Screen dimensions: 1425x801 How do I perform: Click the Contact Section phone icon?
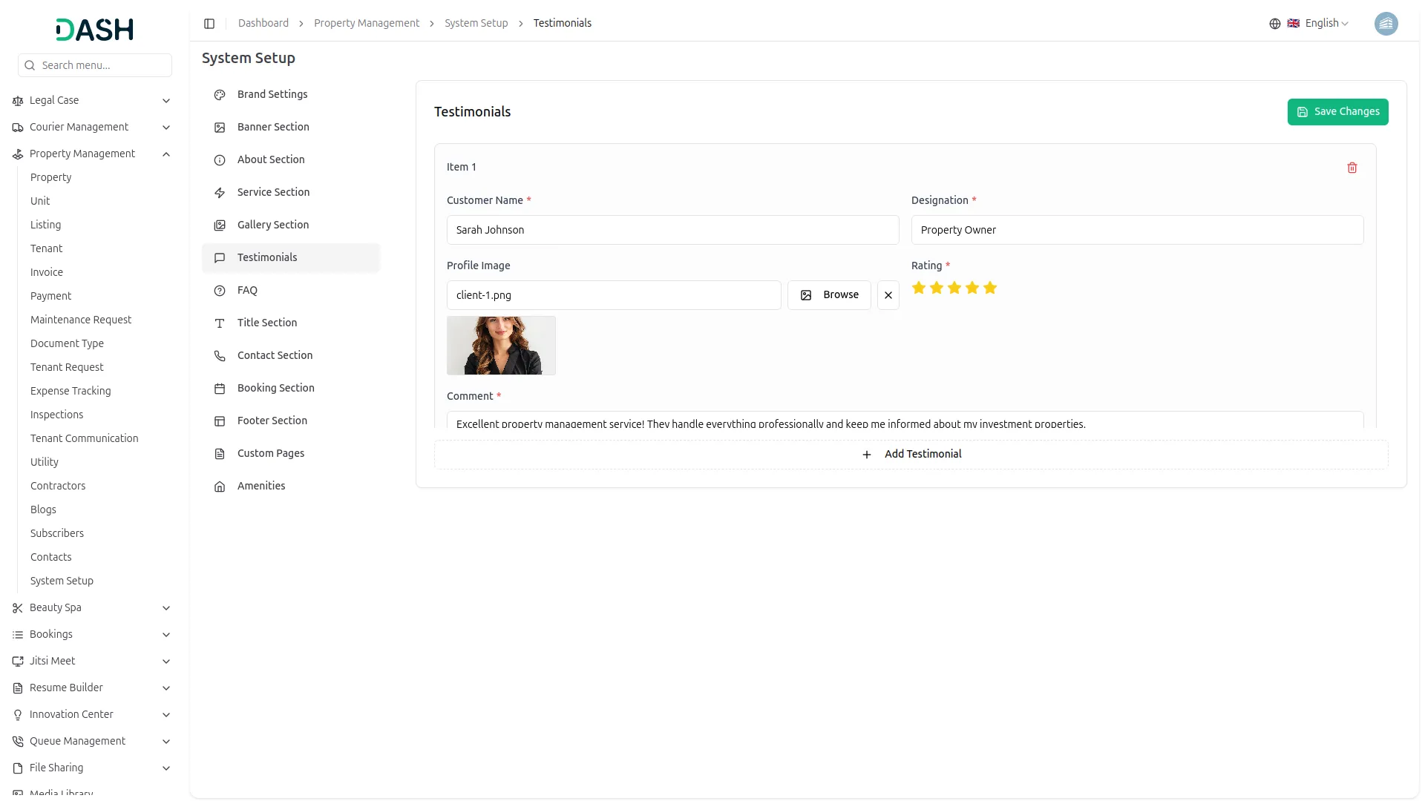(x=220, y=356)
